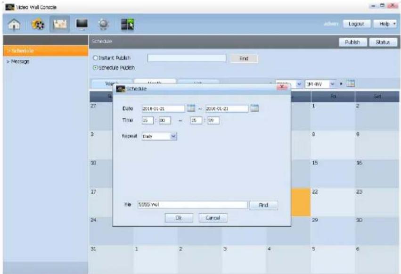Open the Help dropdown menu
Screen dimensions: 401x274
[385, 24]
